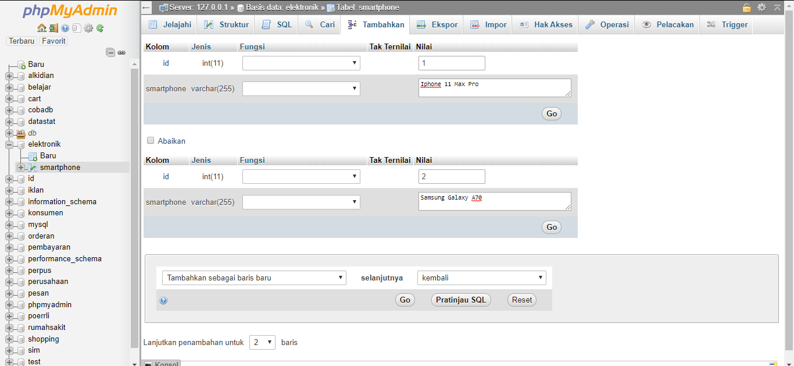Open the Impor tab
The height and width of the screenshot is (366, 794).
click(488, 25)
